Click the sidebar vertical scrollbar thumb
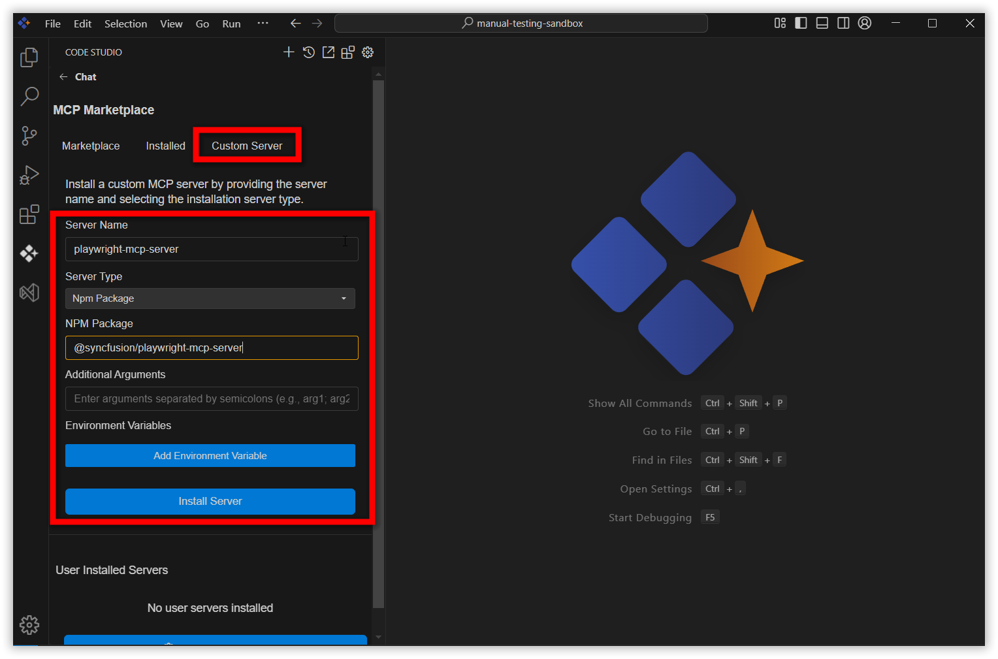 [378, 344]
